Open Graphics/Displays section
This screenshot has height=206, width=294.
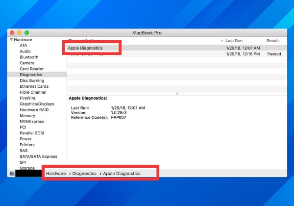pos(37,104)
